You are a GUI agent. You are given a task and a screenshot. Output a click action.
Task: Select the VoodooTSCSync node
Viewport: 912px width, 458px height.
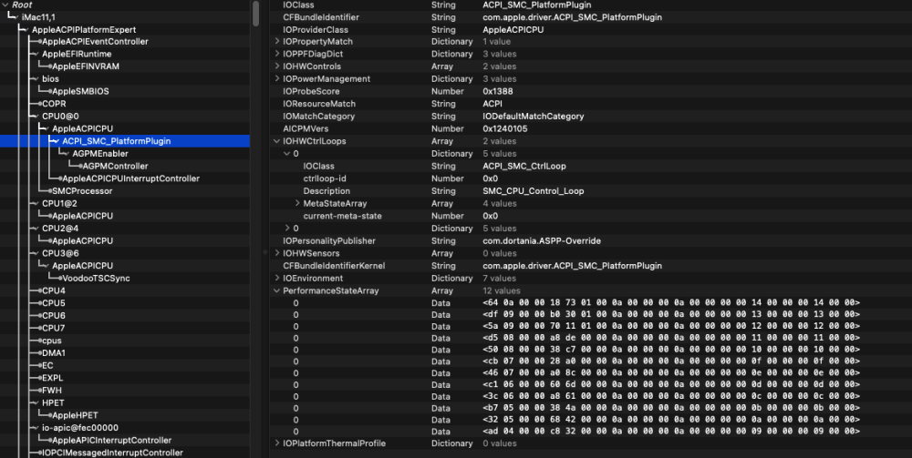[96, 278]
